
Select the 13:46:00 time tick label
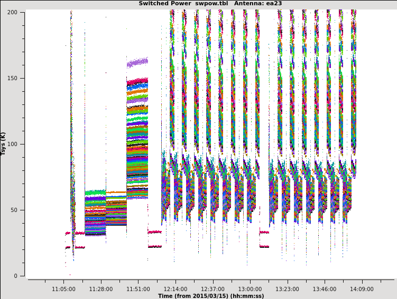[x=324, y=289]
